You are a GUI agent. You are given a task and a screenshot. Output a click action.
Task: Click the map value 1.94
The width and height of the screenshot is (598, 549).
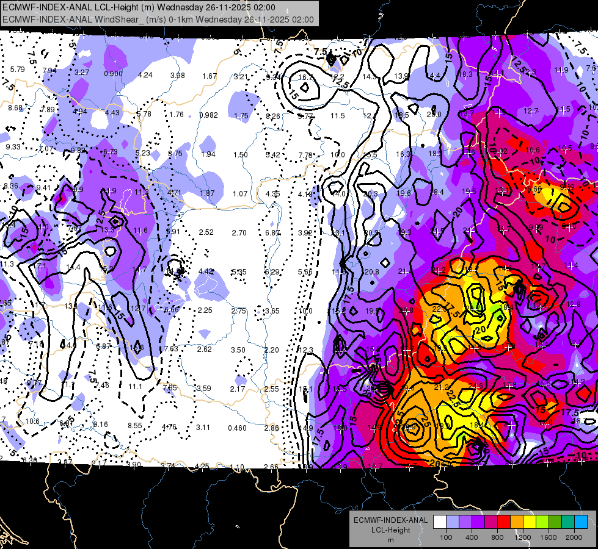click(208, 154)
